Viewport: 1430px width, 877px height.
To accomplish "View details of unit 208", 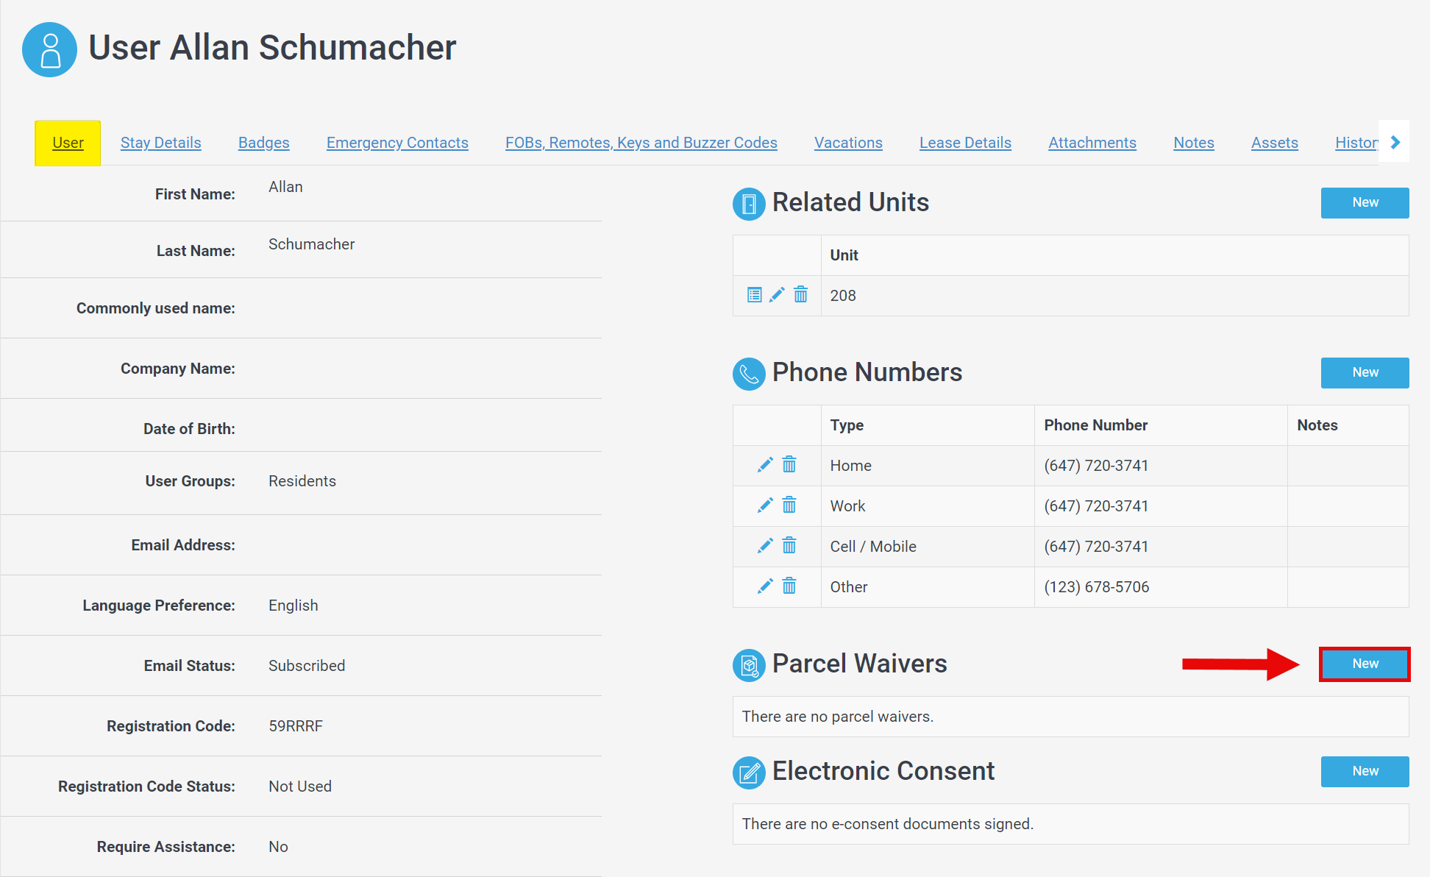I will [754, 295].
